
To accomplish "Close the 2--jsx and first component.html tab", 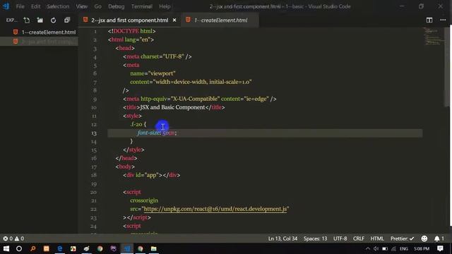I will click(174, 20).
